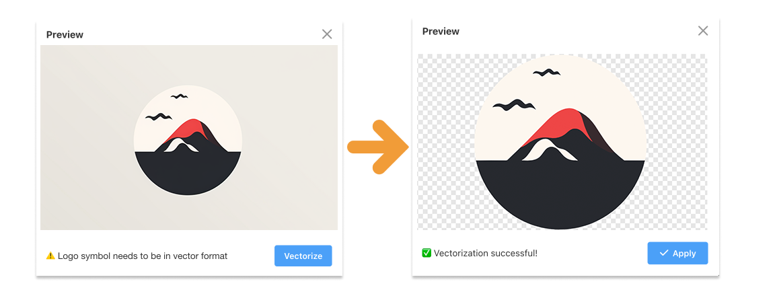Image resolution: width=777 pixels, height=296 pixels.
Task: Click the yellow warning triangle icon
Action: (x=50, y=256)
